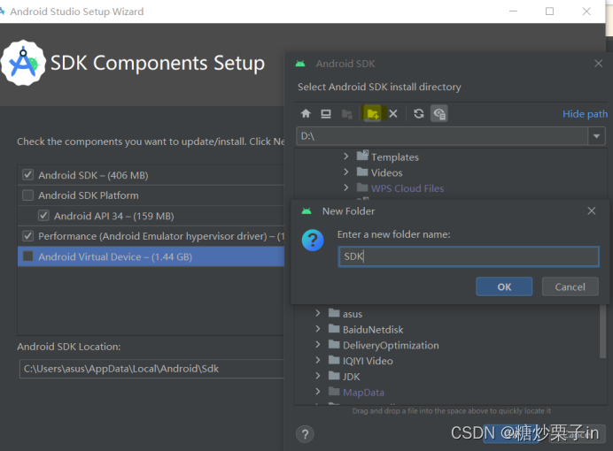The width and height of the screenshot is (613, 451).
Task: Expand the DeliveryOptimization folder
Action: (318, 345)
